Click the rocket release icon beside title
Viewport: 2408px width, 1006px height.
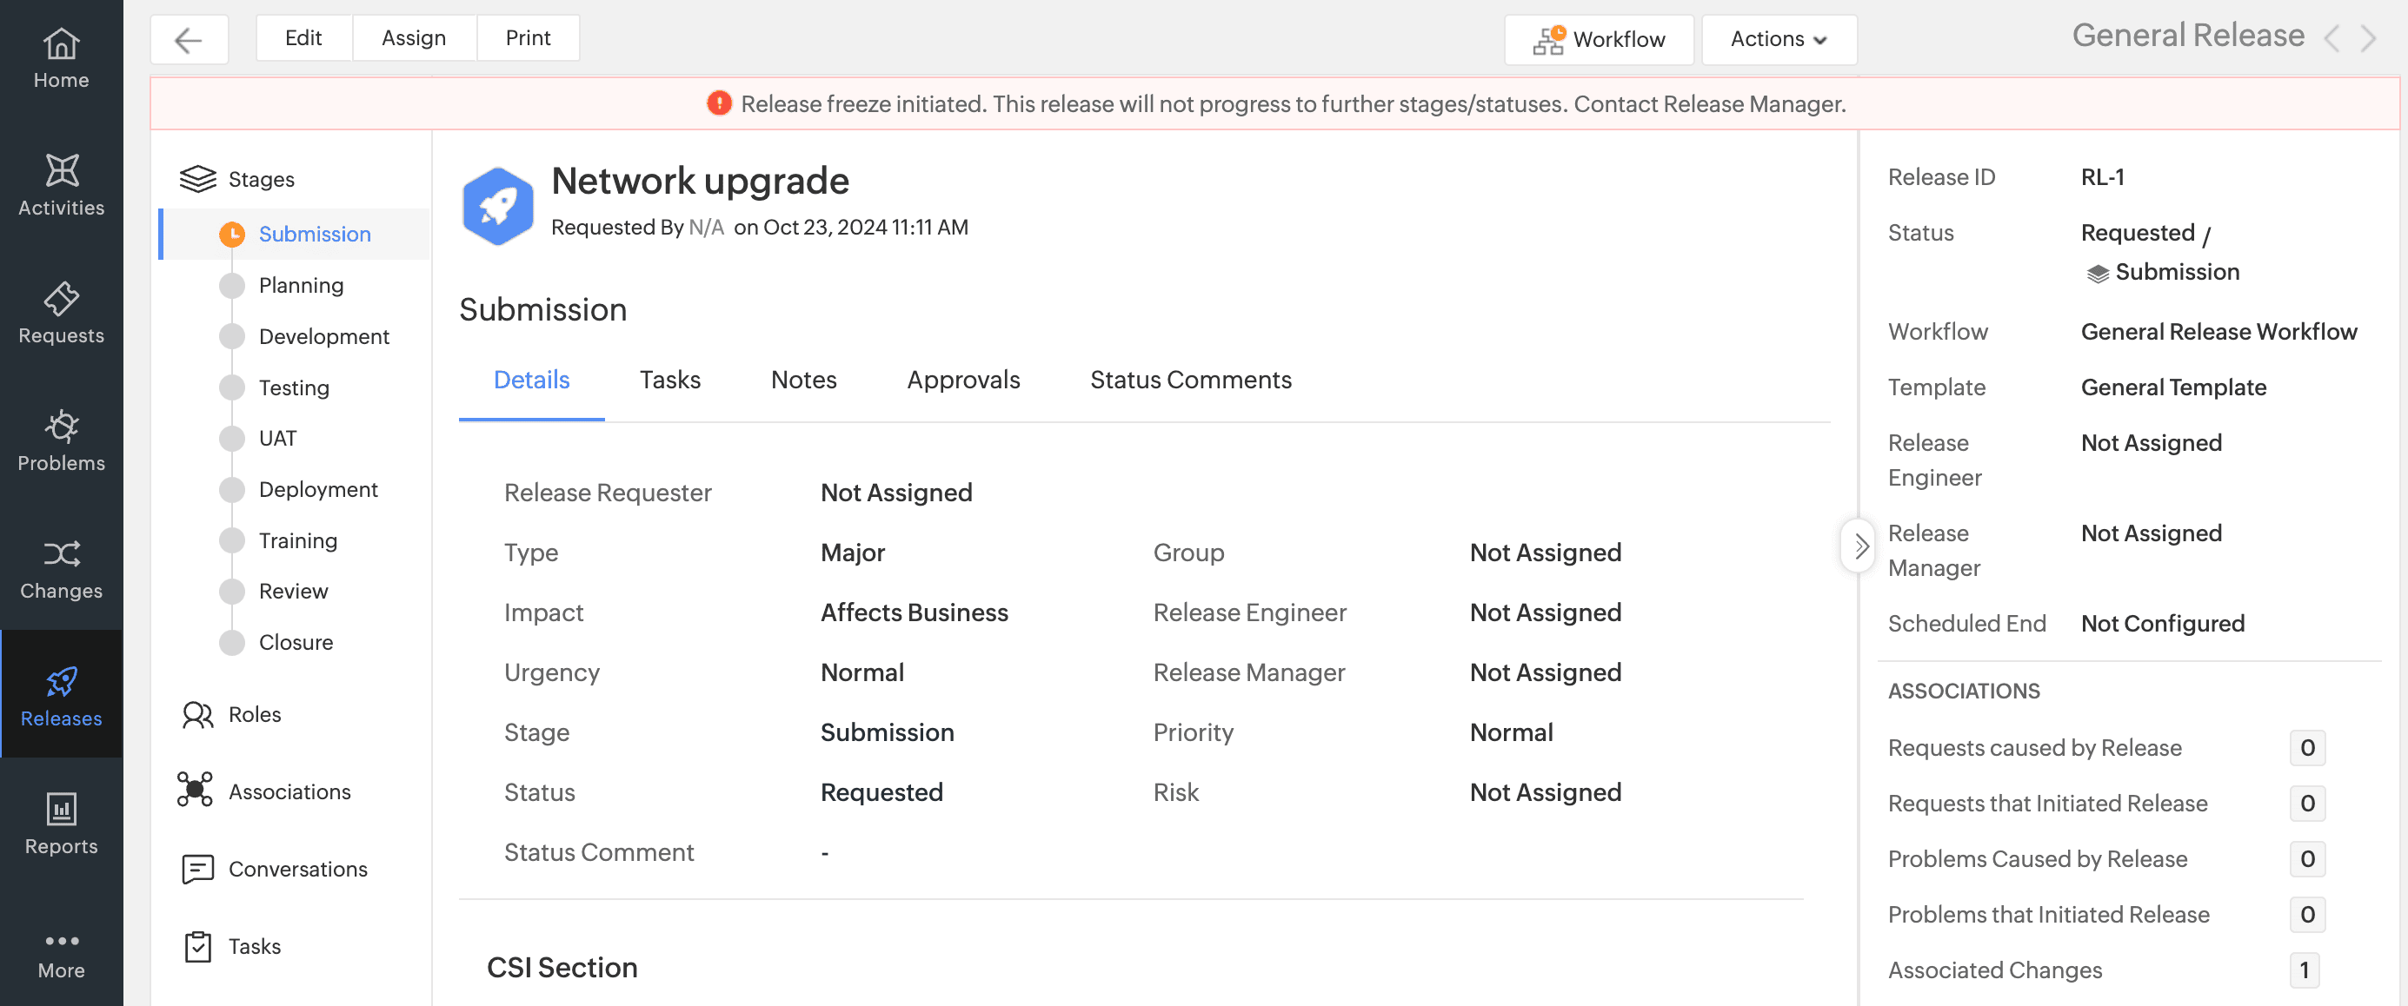(497, 206)
